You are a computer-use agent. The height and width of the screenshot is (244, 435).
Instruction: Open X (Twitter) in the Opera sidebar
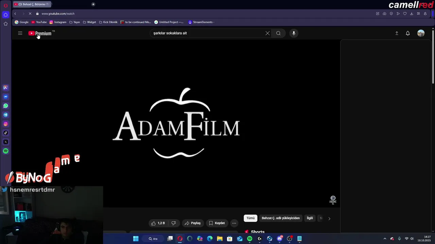pyautogui.click(x=5, y=142)
